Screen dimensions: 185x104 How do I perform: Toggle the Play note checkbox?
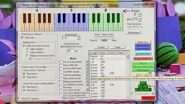pyautogui.click(x=22, y=38)
